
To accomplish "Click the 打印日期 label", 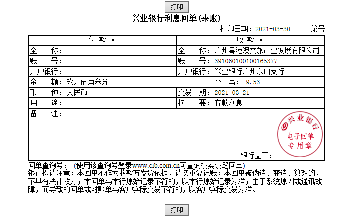I will (236, 29).
